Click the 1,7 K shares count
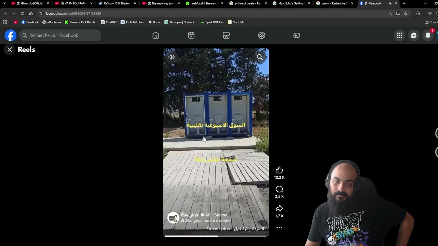 tap(279, 216)
